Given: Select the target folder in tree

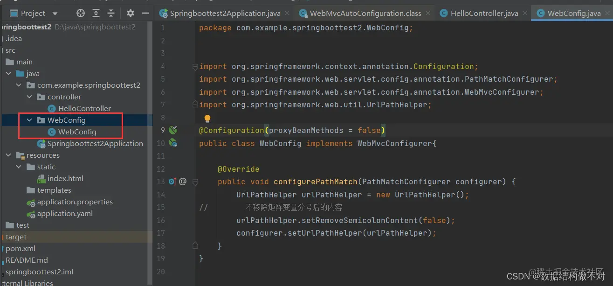Looking at the screenshot, I should (x=16, y=237).
